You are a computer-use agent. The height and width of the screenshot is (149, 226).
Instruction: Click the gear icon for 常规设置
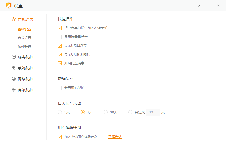[14, 20]
